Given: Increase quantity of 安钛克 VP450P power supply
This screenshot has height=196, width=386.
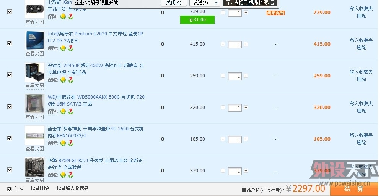Looking at the screenshot, I should point(246,76).
